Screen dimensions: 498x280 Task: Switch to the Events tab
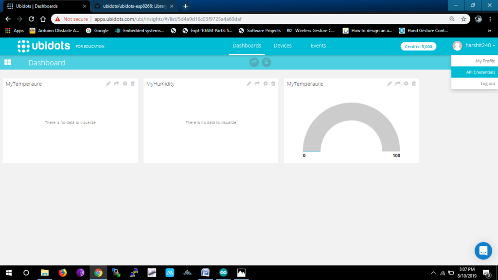pyautogui.click(x=318, y=46)
